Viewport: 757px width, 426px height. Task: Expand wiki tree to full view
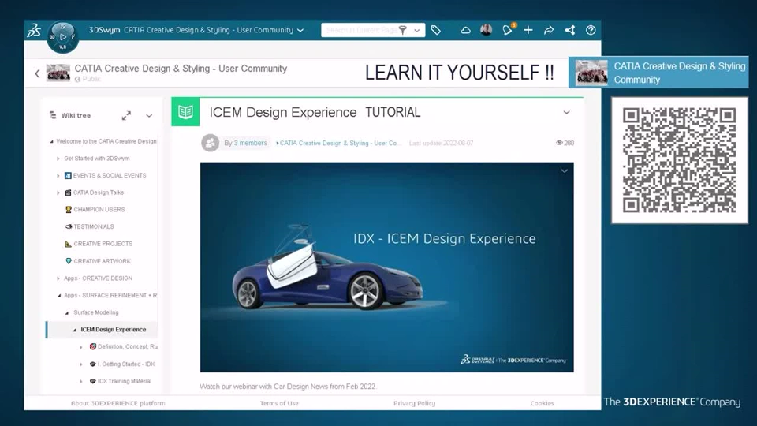(126, 115)
